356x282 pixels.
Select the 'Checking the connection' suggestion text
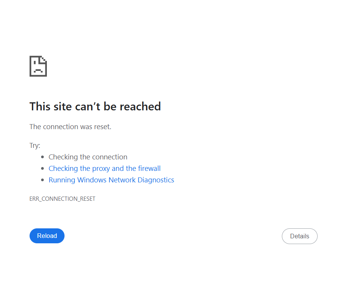pyautogui.click(x=88, y=157)
